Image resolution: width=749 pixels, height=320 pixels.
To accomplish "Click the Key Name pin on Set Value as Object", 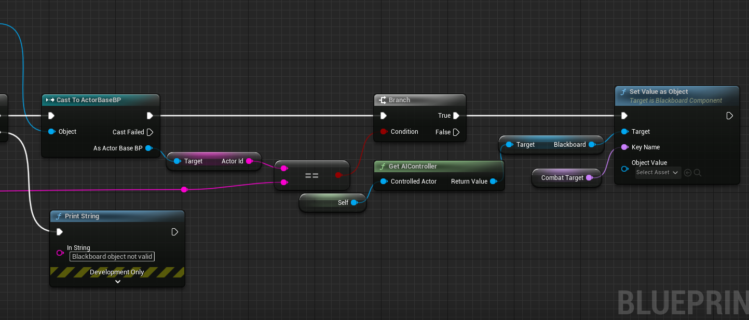I will coord(624,147).
